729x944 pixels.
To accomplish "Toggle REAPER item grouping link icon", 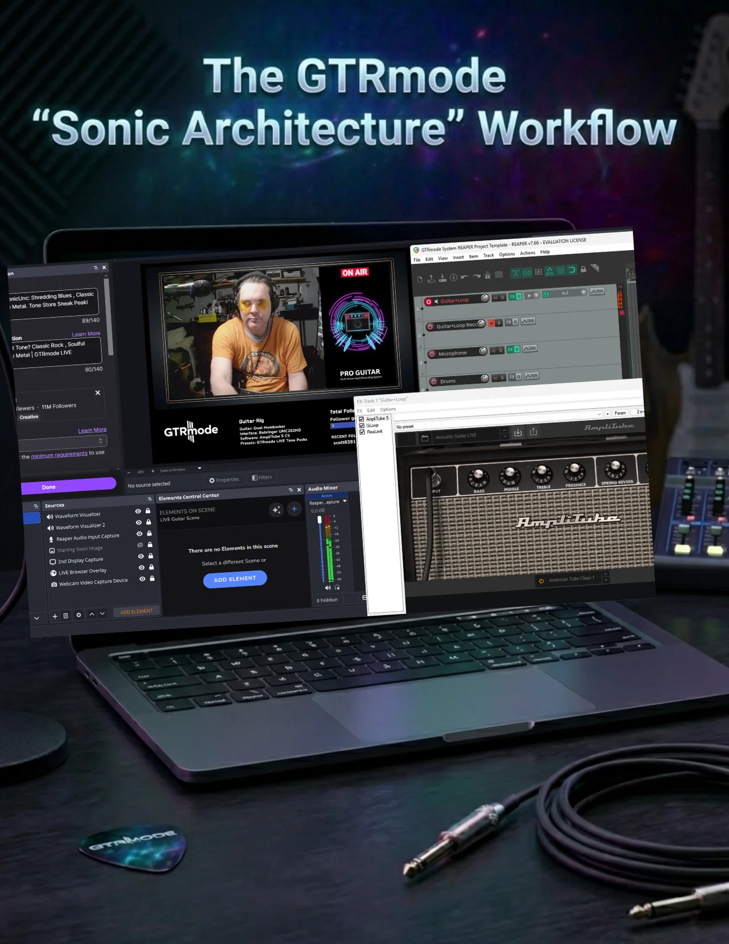I will tap(527, 273).
